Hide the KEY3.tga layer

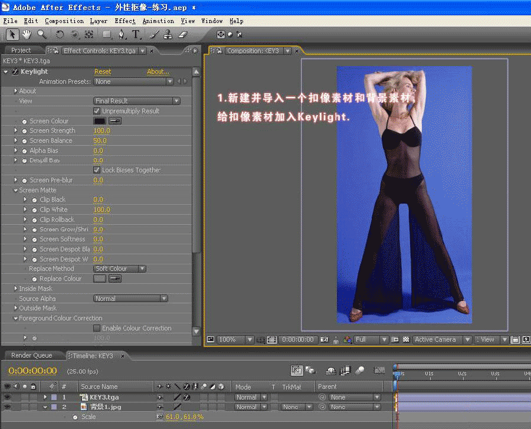tap(6, 397)
